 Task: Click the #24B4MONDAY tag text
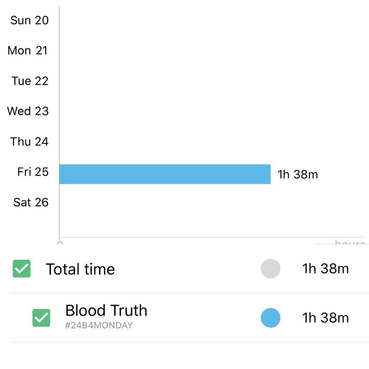(99, 326)
